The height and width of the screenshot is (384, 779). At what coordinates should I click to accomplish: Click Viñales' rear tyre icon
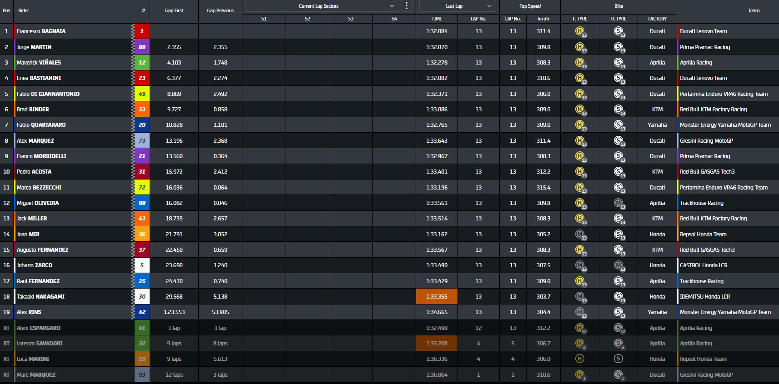coord(618,62)
